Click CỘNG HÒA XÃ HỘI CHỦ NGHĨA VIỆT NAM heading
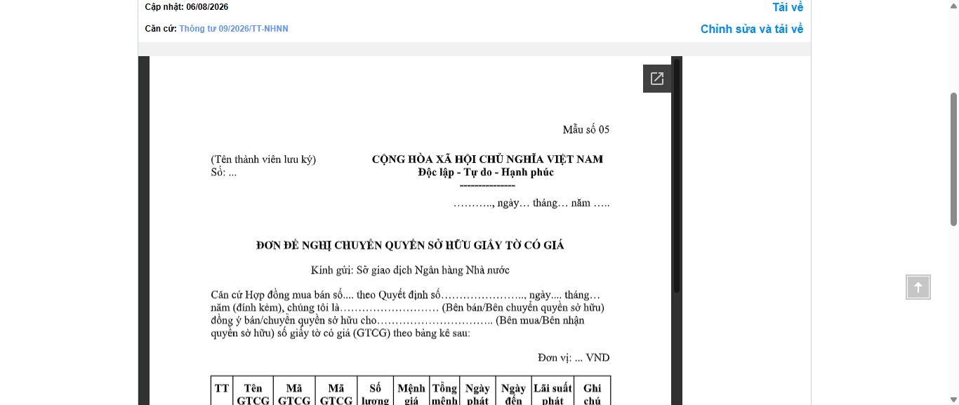The width and height of the screenshot is (959, 405). click(x=487, y=159)
